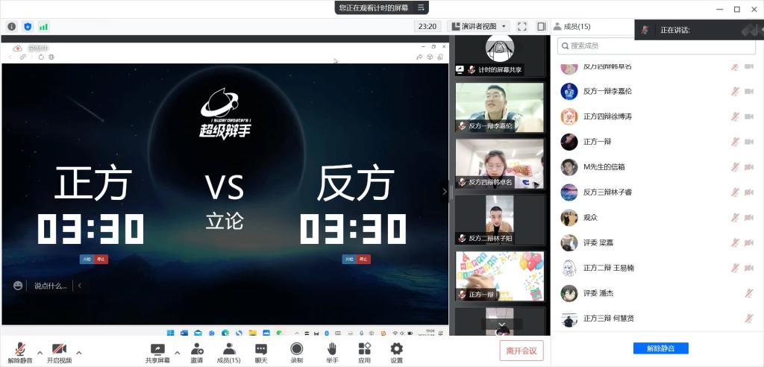Click the blue security shield icon
764x367 pixels.
click(x=28, y=27)
